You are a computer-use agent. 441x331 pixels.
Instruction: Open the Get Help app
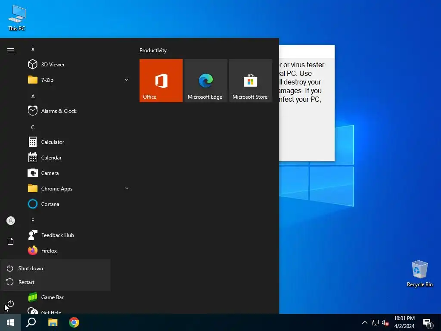tap(78, 311)
